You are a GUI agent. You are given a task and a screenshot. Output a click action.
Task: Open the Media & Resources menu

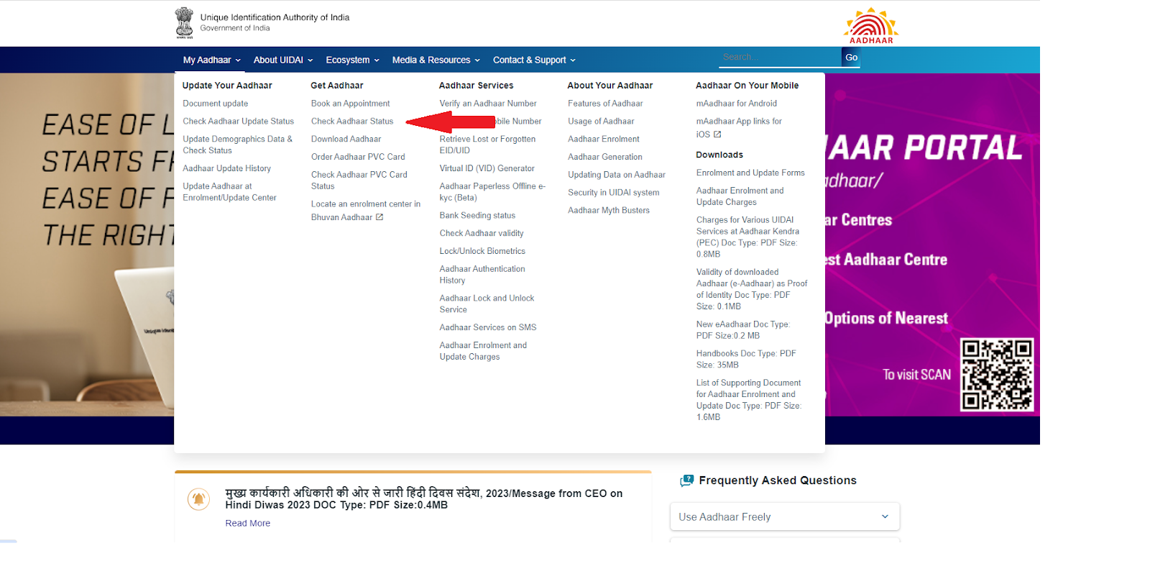point(436,60)
